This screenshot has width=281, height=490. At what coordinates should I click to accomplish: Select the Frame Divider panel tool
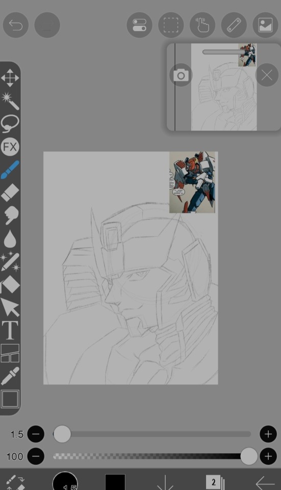pyautogui.click(x=10, y=353)
